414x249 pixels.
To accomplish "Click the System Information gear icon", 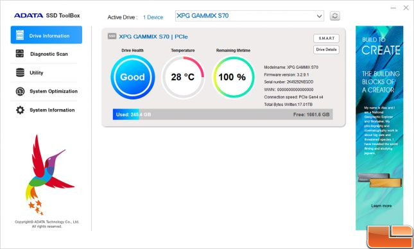I will (20, 110).
